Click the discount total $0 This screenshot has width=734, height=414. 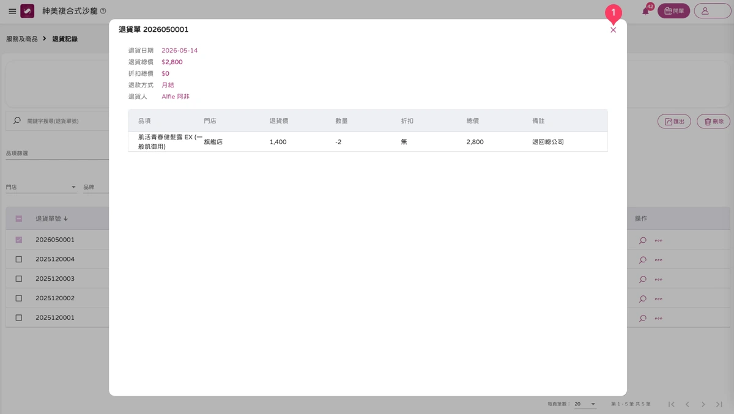coord(165,74)
